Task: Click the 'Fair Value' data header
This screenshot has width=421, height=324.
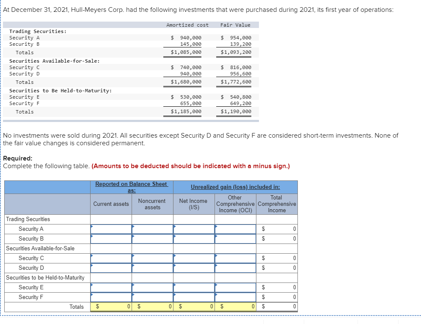Action: (x=235, y=25)
